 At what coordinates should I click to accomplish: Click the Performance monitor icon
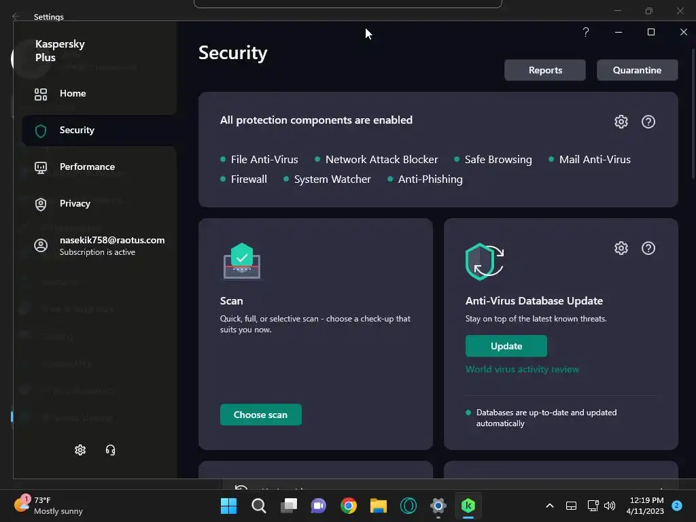click(41, 168)
